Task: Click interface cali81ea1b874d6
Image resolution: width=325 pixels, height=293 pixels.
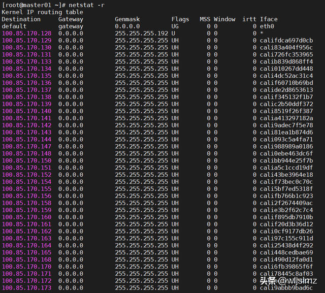Action: pos(286,132)
